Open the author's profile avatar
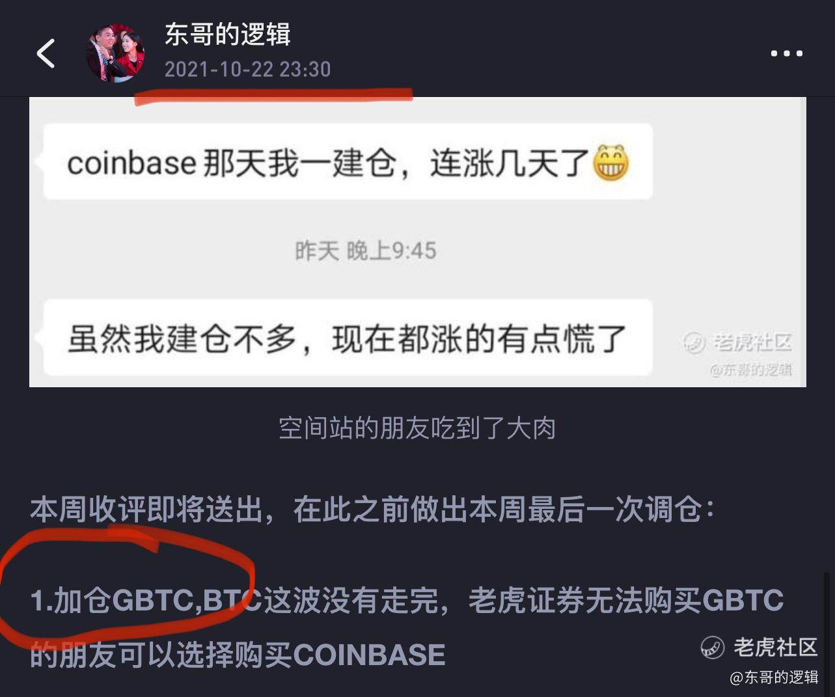The width and height of the screenshot is (835, 697). pyautogui.click(x=116, y=53)
